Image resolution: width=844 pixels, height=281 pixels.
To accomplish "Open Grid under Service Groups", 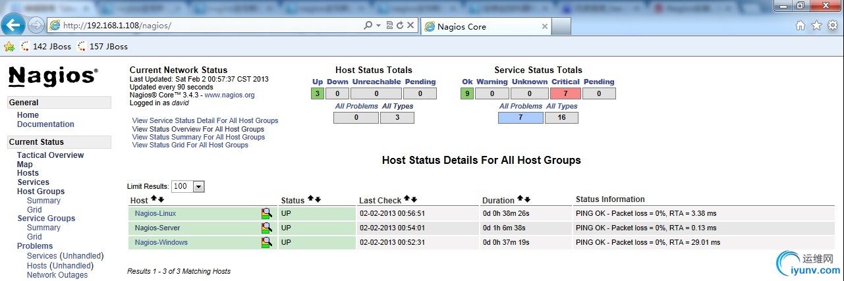I will pos(34,237).
